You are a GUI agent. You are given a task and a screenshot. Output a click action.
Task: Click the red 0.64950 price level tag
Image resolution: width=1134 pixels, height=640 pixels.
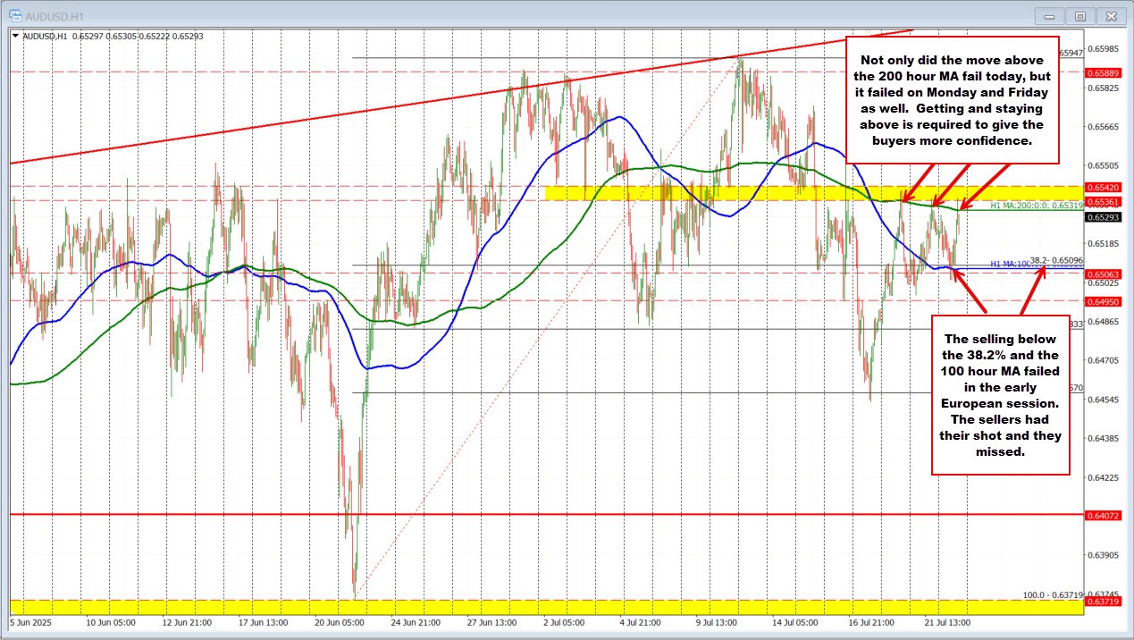pyautogui.click(x=1103, y=302)
